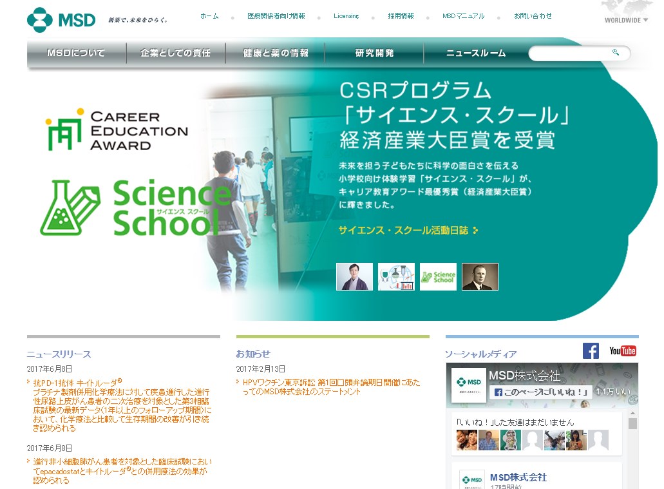The width and height of the screenshot is (664, 489).
Task: Open the お知らせ section heading
Action: click(x=253, y=354)
